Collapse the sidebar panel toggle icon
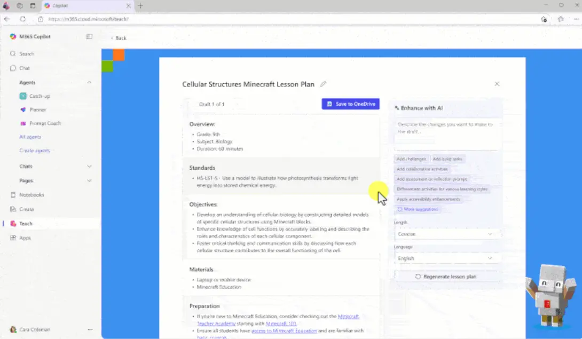Screen dimensions: 582x339 (x=89, y=36)
